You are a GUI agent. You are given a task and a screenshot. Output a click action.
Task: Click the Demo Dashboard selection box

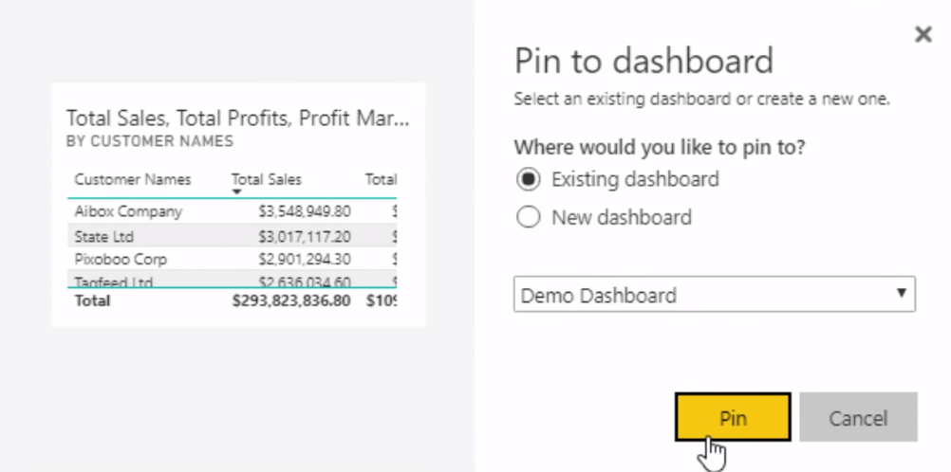click(x=715, y=295)
